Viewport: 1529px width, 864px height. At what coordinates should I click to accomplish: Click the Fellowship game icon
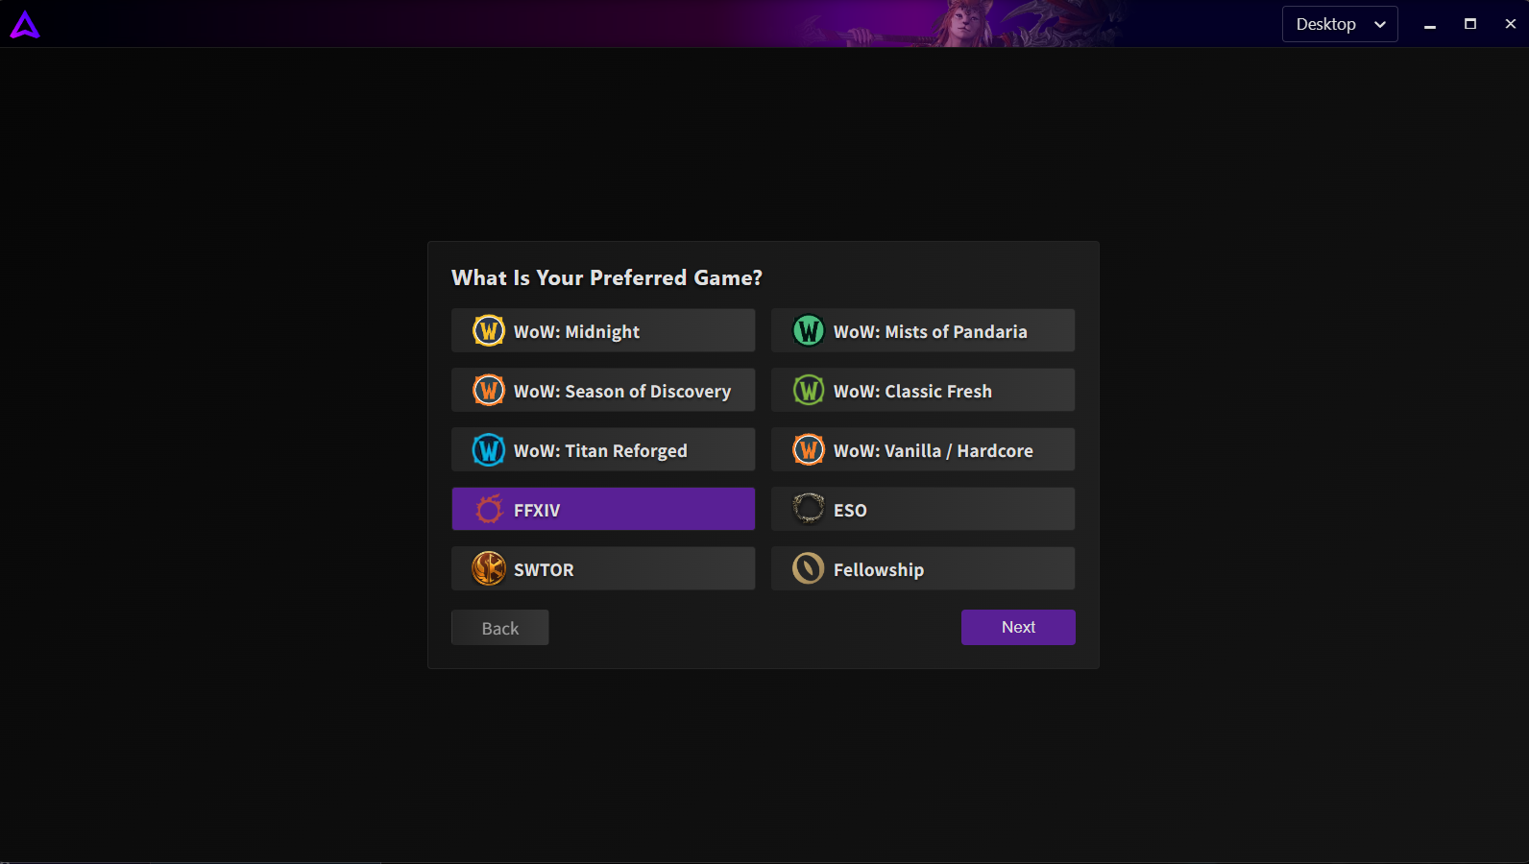click(x=809, y=568)
